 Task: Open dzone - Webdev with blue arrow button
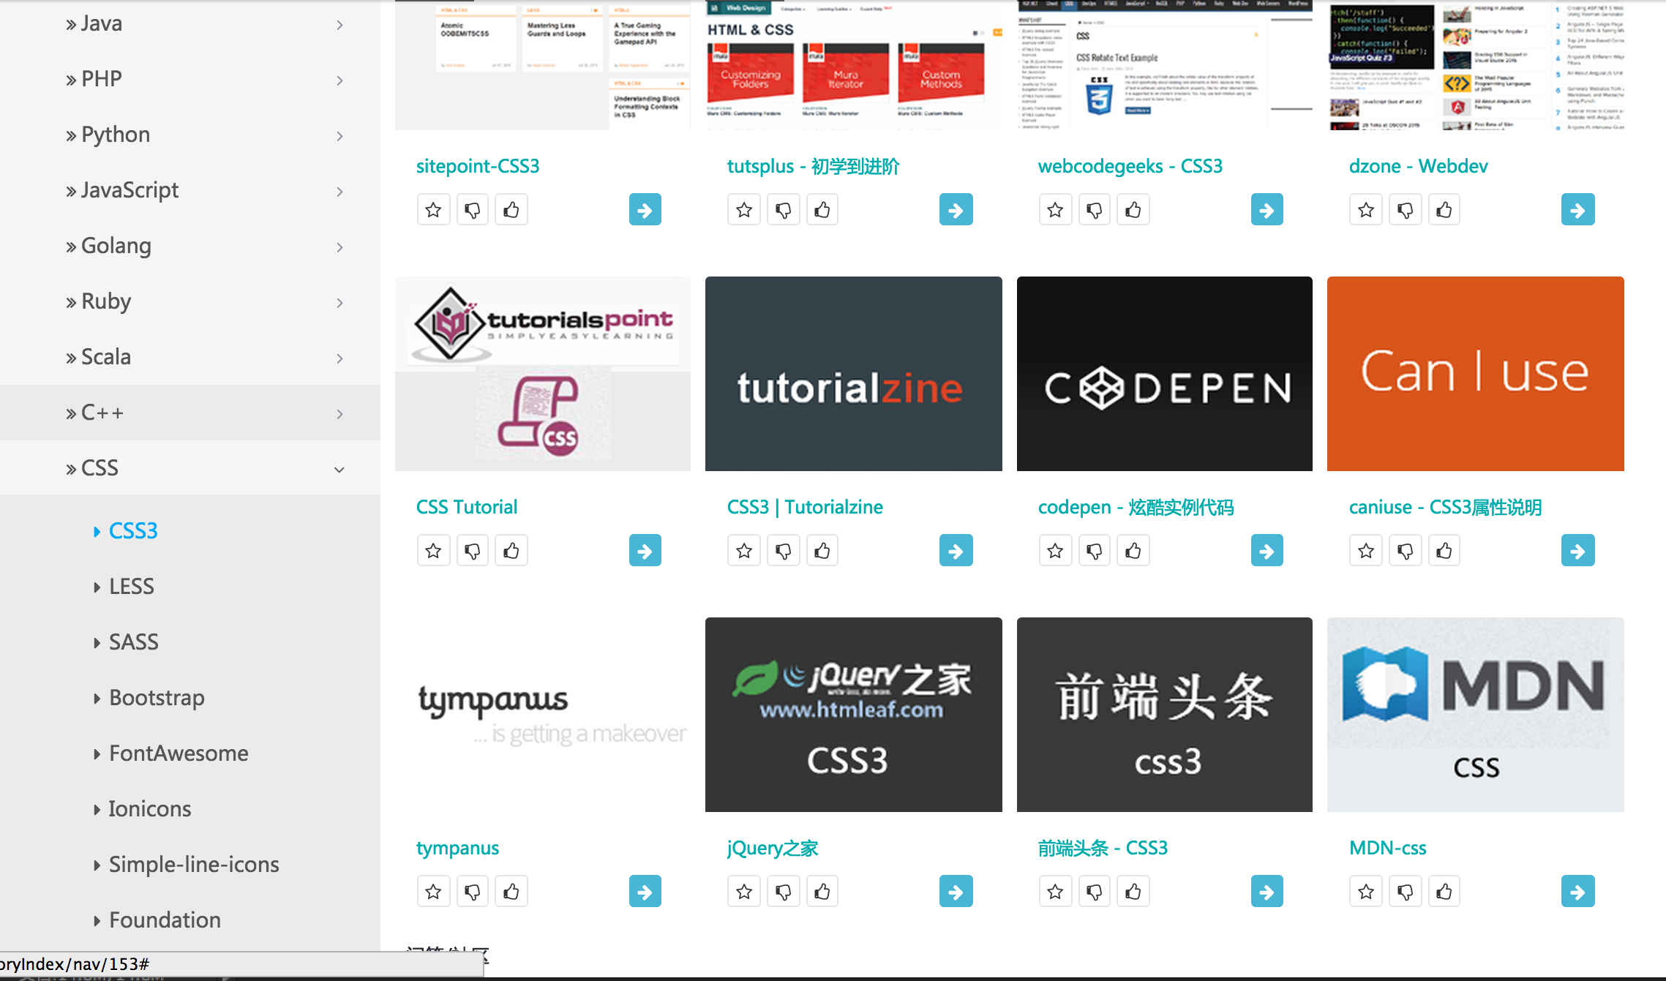[x=1578, y=210]
